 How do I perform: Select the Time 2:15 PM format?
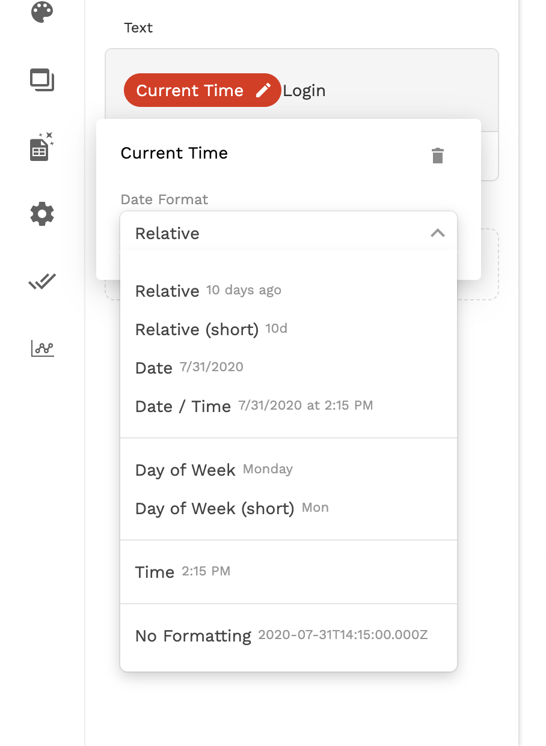[x=182, y=572]
